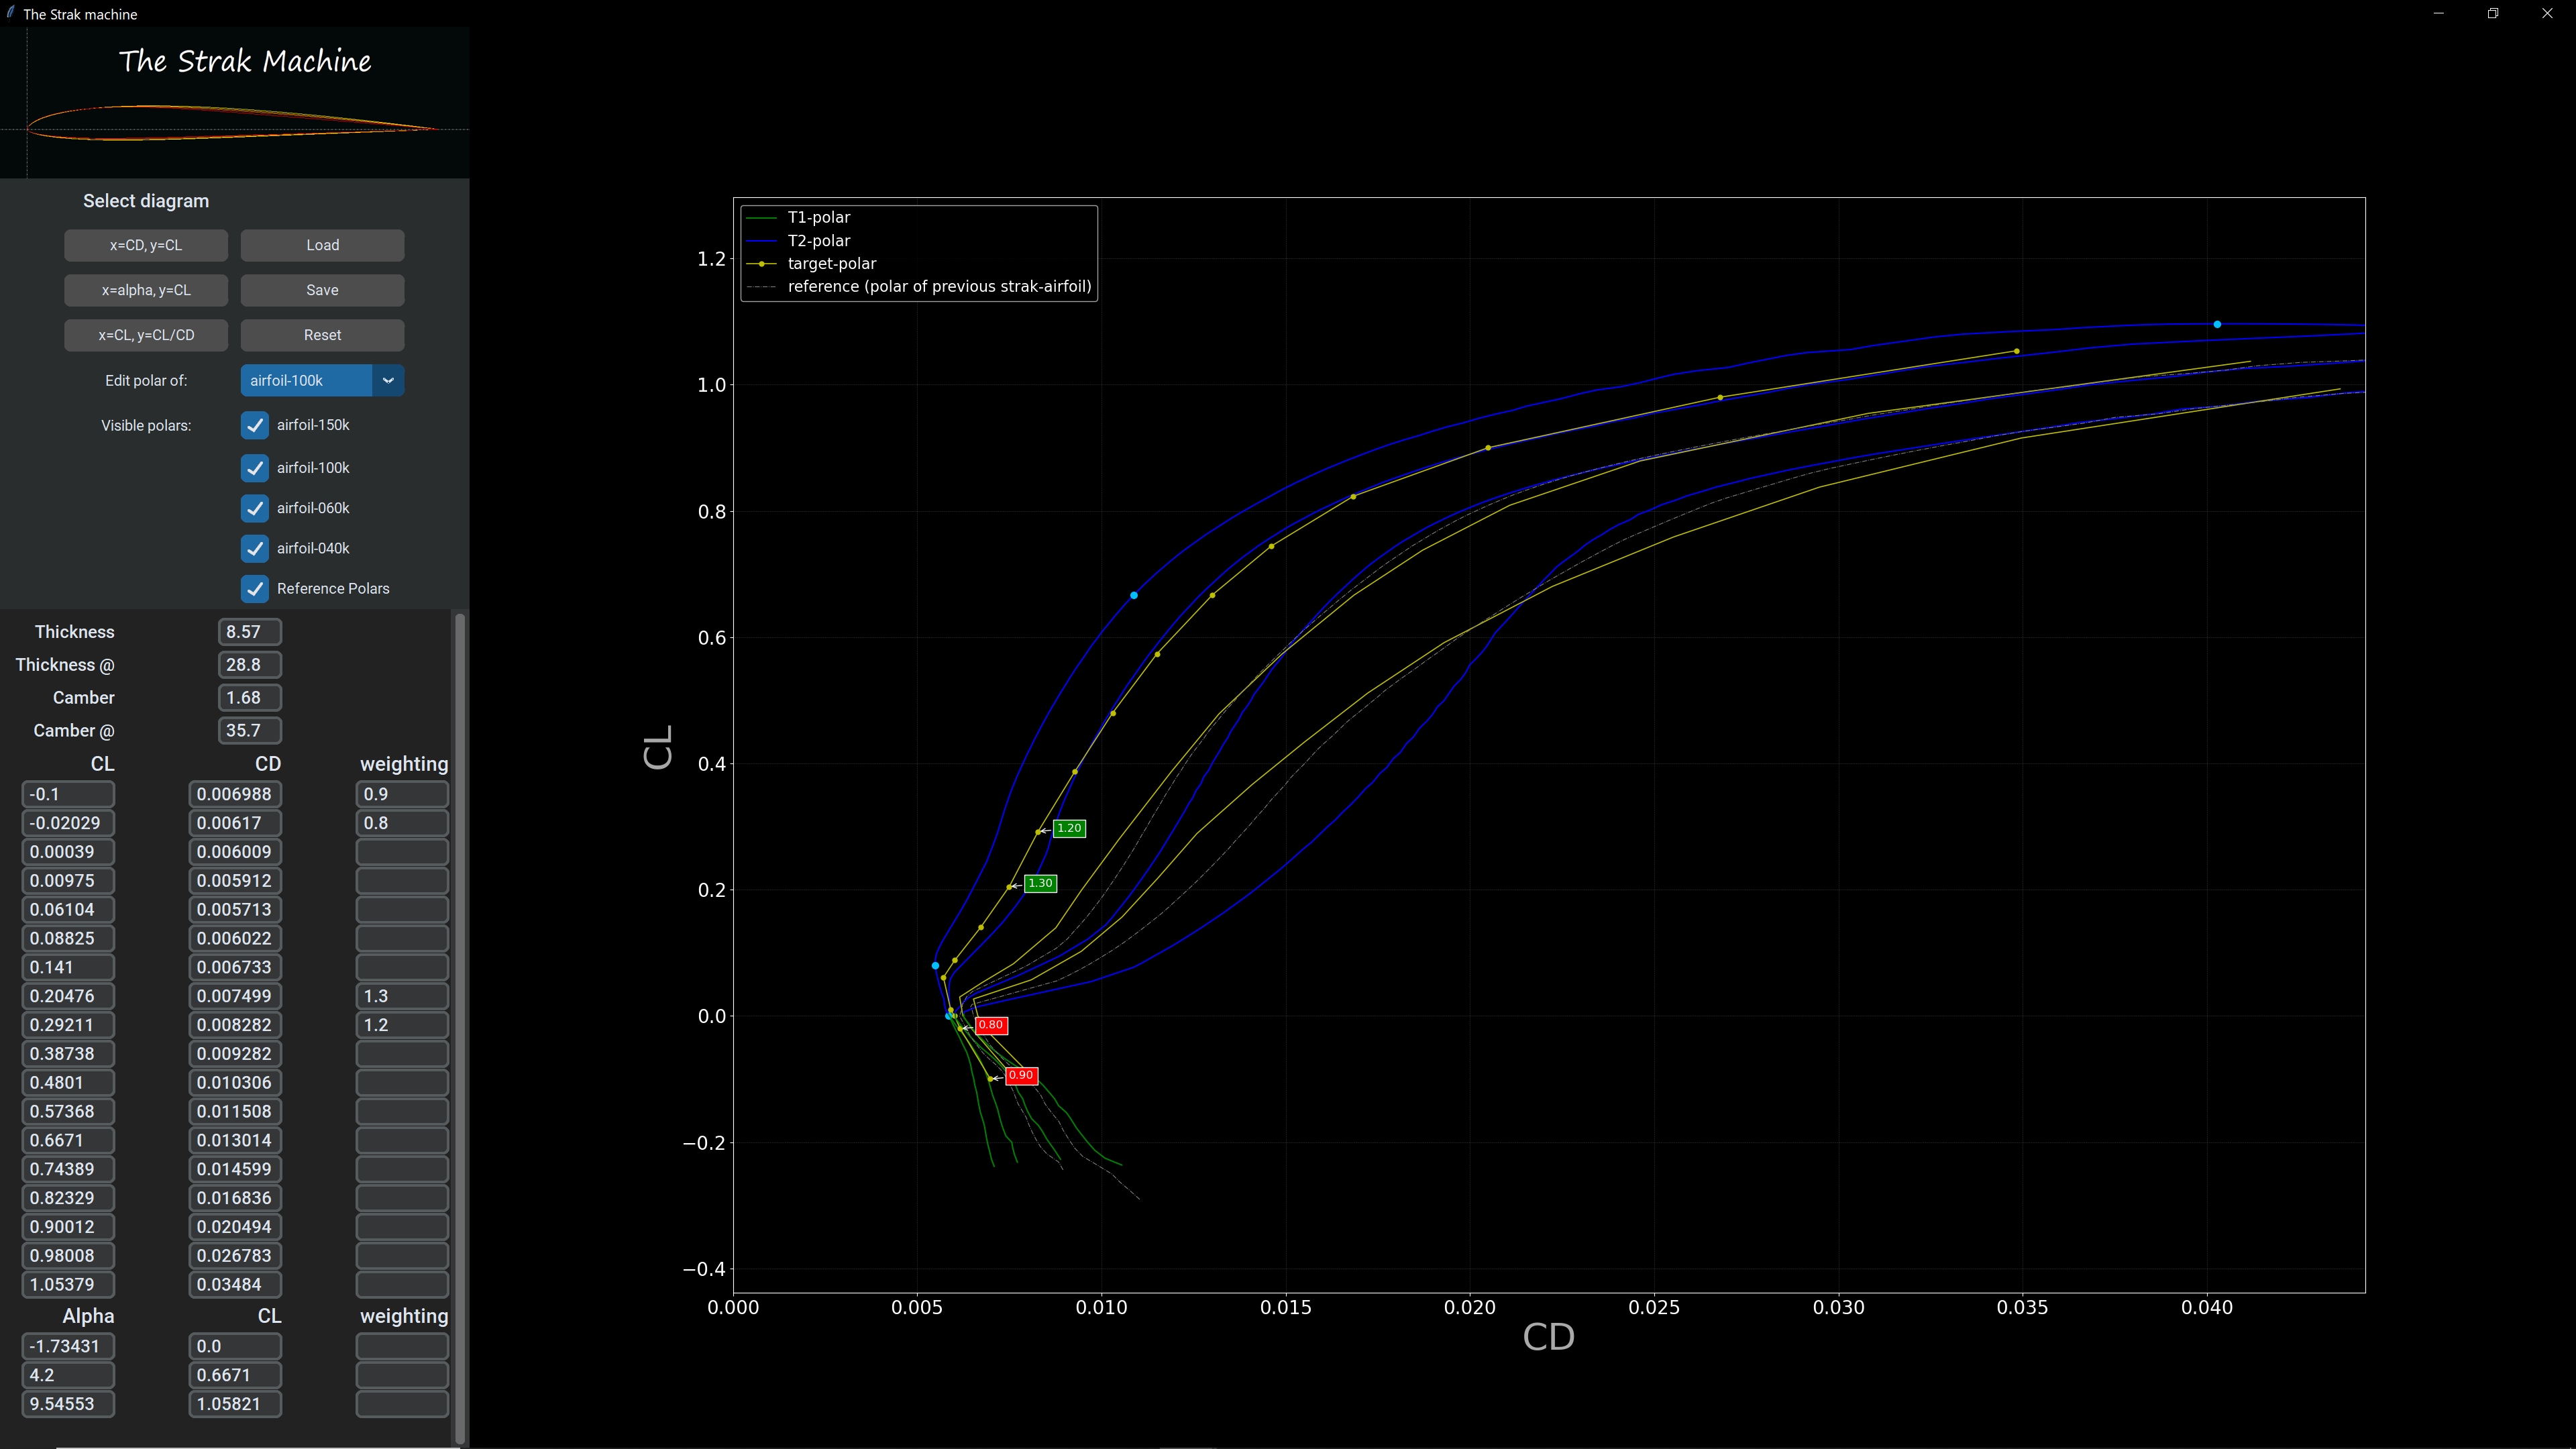The image size is (2576, 1449).
Task: Click the target-polar legend entry
Action: pos(812,264)
